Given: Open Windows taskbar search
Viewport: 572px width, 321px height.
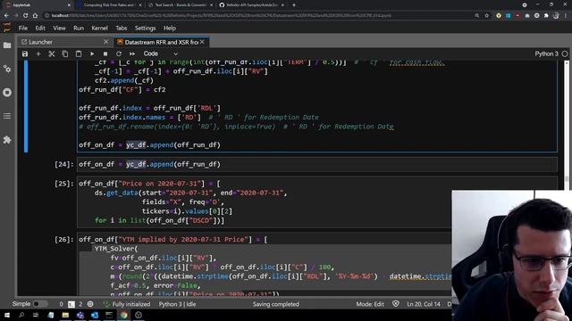Looking at the screenshot, I should [21, 315].
